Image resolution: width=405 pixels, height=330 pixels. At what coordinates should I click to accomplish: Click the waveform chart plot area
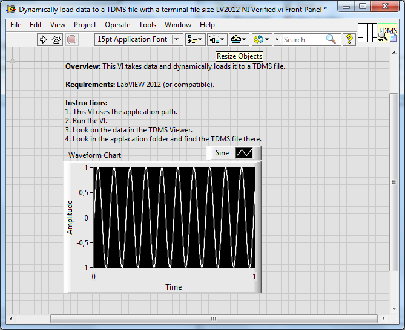174,218
